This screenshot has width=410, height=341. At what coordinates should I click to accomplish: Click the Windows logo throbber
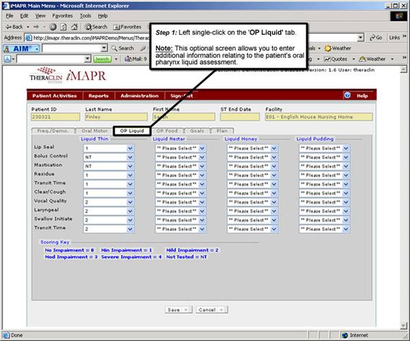click(x=399, y=16)
